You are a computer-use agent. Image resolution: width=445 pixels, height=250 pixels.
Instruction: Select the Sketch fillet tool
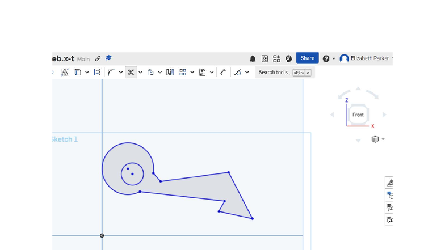point(111,73)
